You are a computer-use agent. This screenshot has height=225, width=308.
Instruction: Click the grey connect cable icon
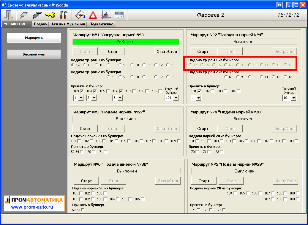click(23, 15)
